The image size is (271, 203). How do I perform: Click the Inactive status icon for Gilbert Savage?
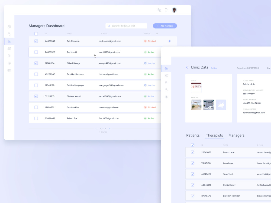(145, 63)
